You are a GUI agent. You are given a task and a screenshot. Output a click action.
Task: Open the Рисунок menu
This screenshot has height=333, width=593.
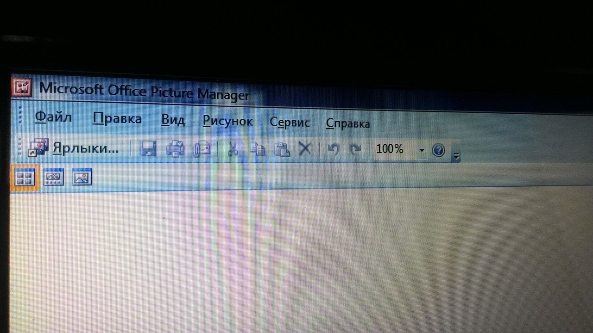pyautogui.click(x=227, y=122)
